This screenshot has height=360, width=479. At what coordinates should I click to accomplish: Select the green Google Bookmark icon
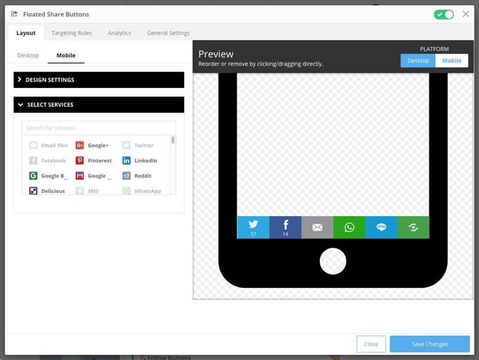pyautogui.click(x=33, y=176)
